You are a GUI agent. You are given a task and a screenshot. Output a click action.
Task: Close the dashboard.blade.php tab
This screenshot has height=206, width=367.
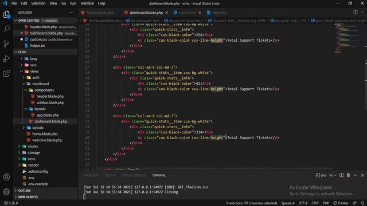click(167, 13)
